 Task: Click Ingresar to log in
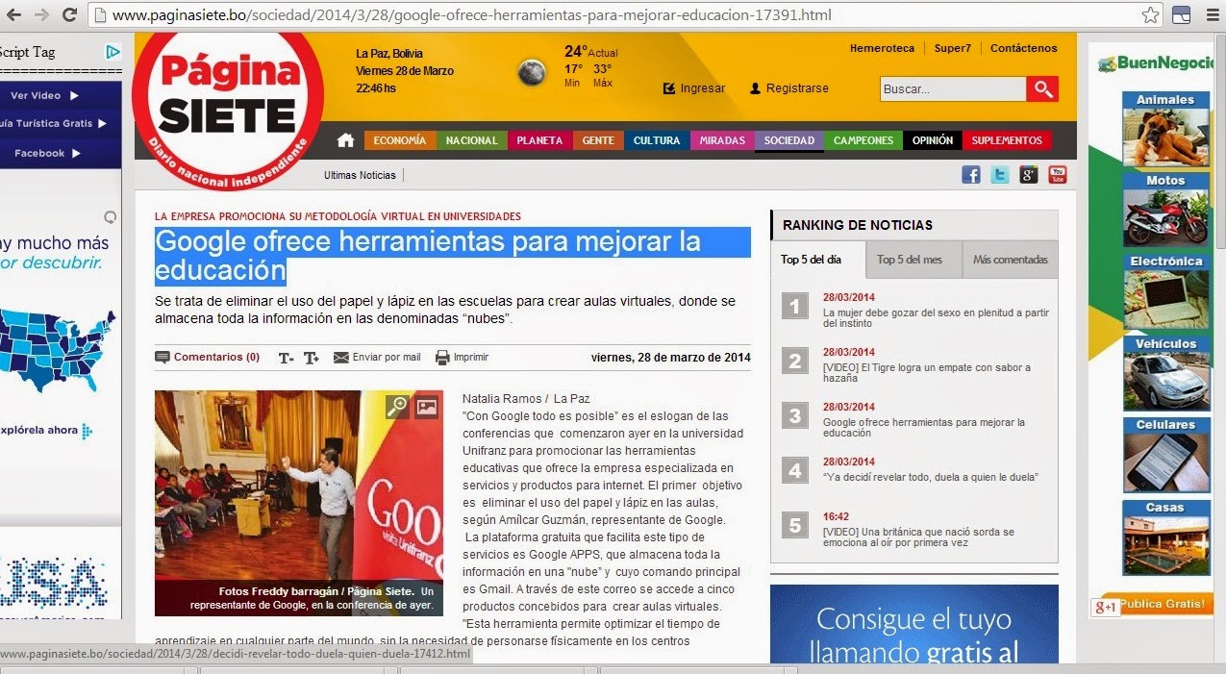[694, 88]
